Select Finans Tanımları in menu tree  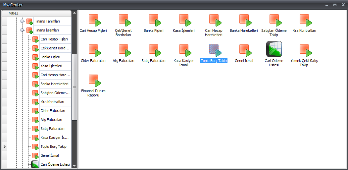click(x=47, y=21)
